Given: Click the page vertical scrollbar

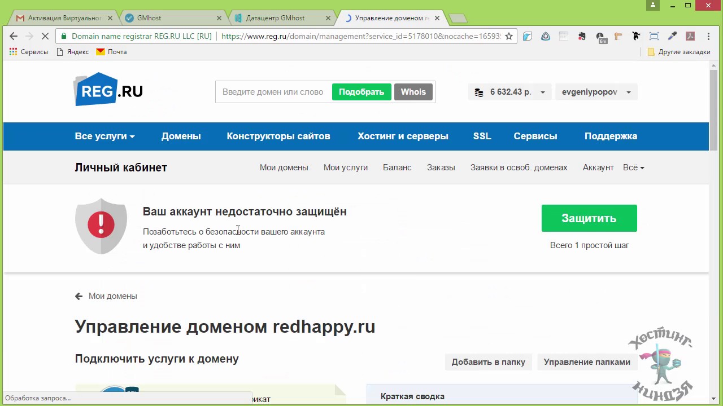Looking at the screenshot, I should [714, 111].
